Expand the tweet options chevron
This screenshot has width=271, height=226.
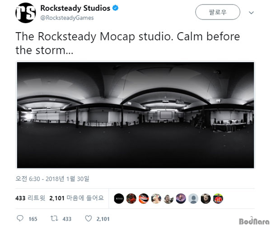(251, 13)
